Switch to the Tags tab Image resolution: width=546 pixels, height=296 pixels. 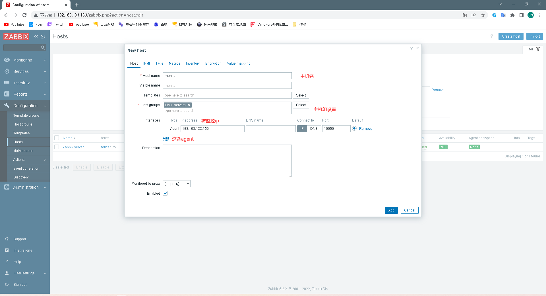tap(159, 63)
